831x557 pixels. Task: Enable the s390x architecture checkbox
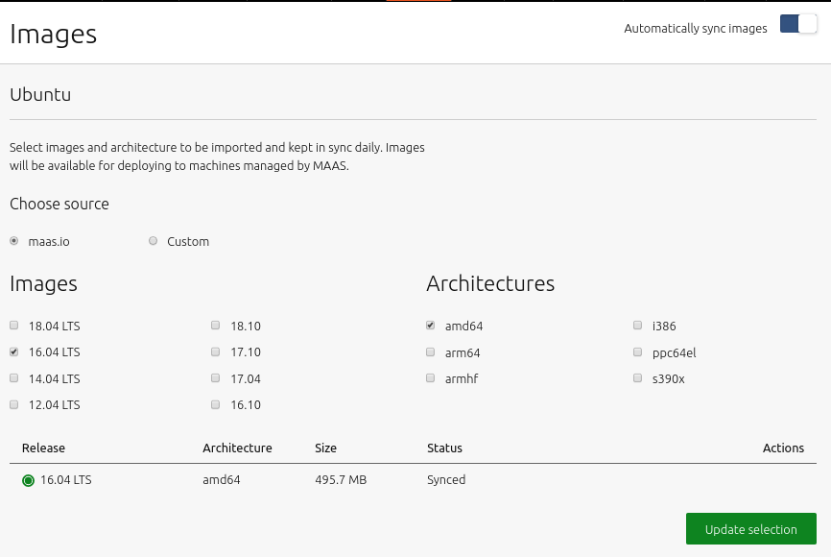click(x=638, y=378)
